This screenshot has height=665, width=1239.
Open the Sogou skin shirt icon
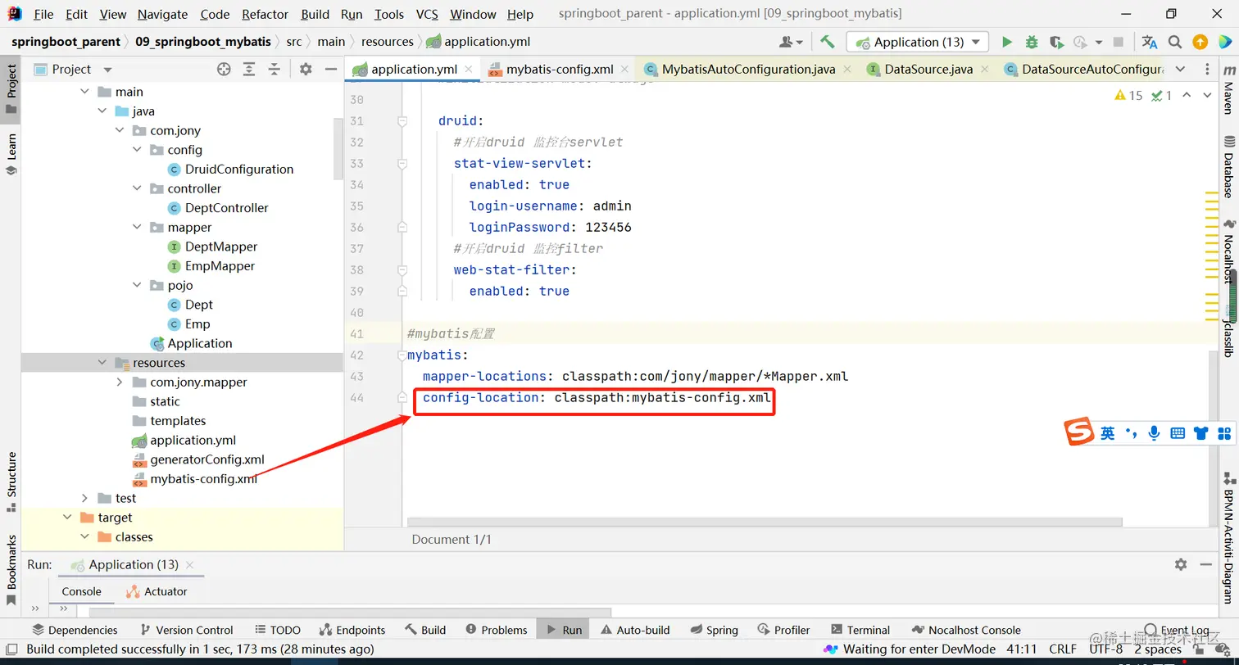(x=1201, y=433)
